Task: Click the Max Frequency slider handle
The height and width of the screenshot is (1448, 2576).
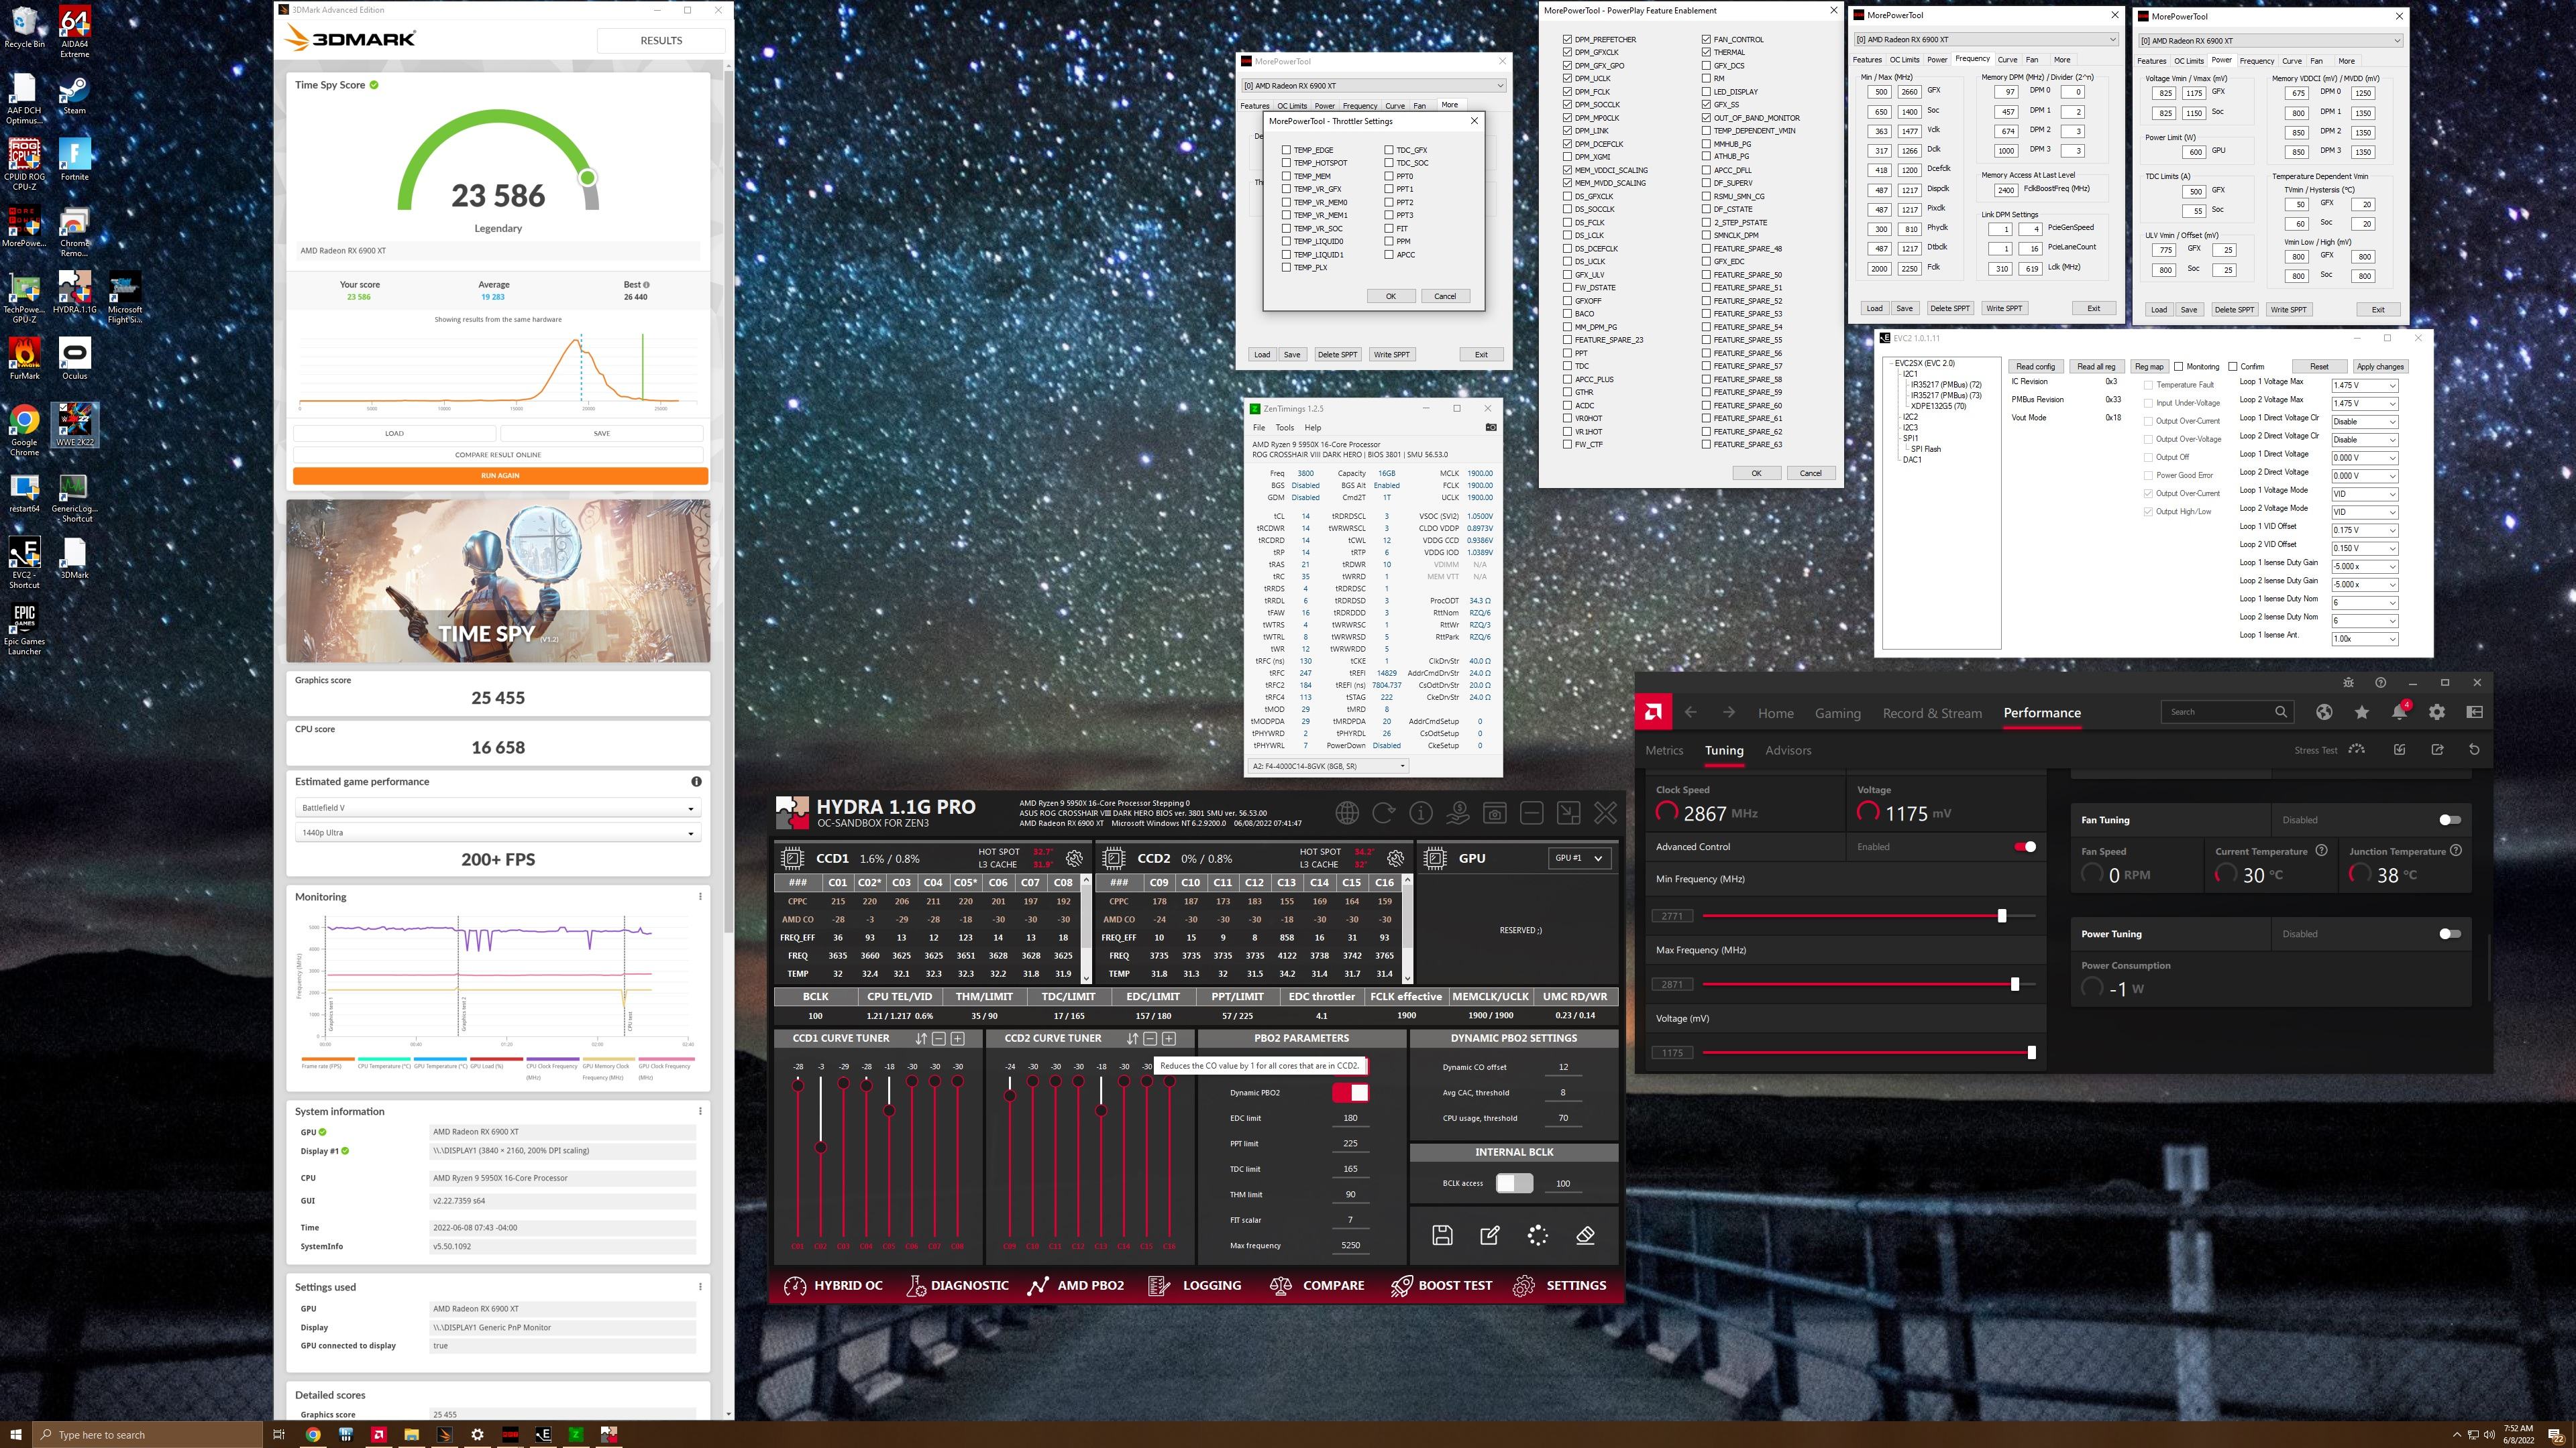Action: pyautogui.click(x=2014, y=984)
